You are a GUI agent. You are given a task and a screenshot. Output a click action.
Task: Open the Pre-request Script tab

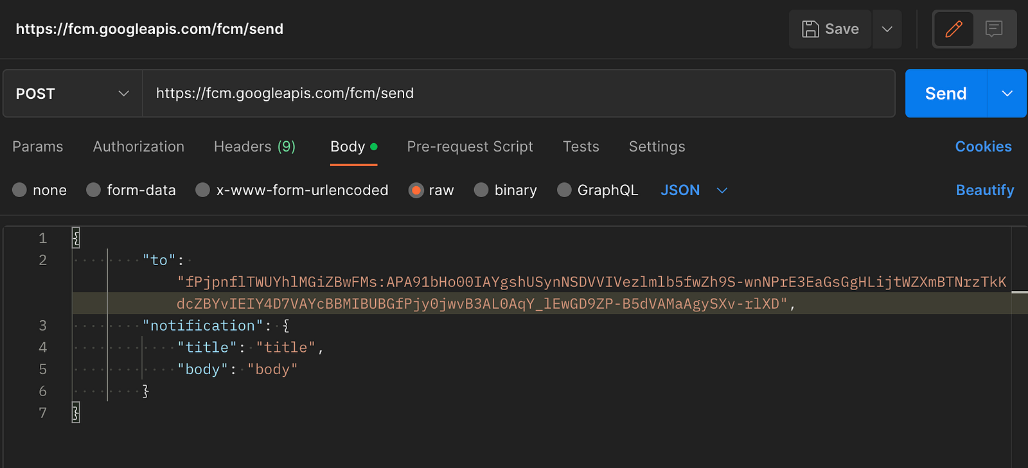click(470, 146)
